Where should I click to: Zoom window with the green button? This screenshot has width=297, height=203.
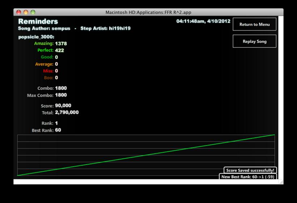(x=33, y=12)
